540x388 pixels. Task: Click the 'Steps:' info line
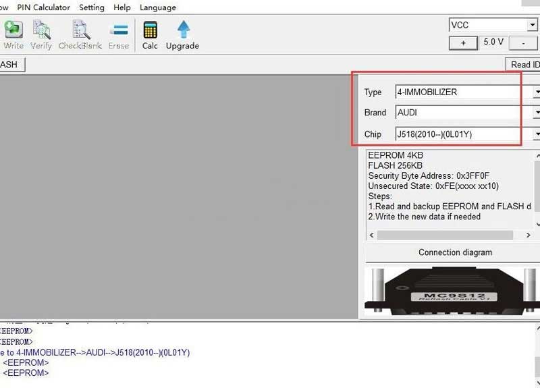tap(380, 196)
